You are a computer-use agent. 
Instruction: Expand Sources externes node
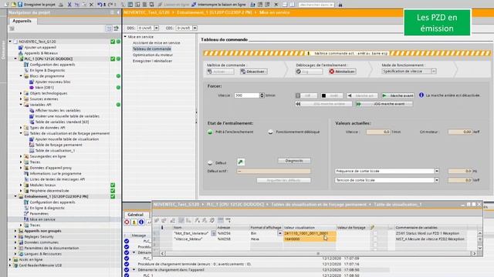(21, 99)
